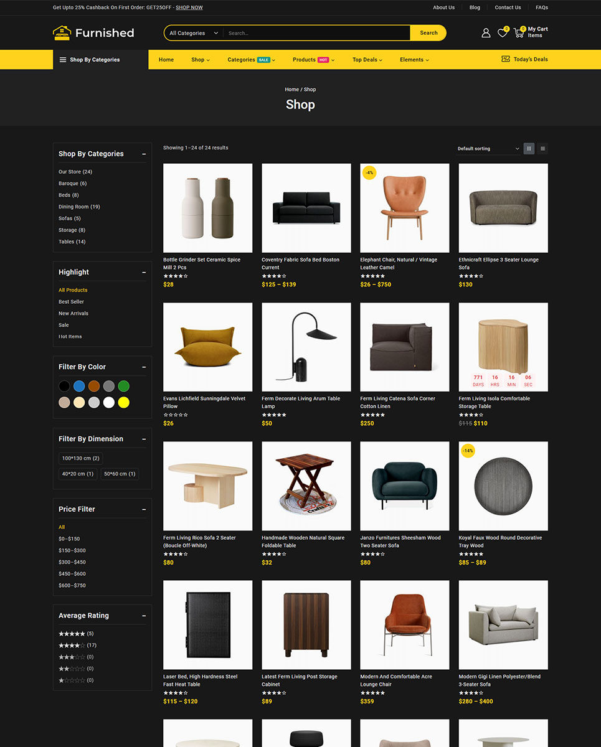Open the shopping cart icon
The image size is (601, 747).
pyautogui.click(x=519, y=33)
